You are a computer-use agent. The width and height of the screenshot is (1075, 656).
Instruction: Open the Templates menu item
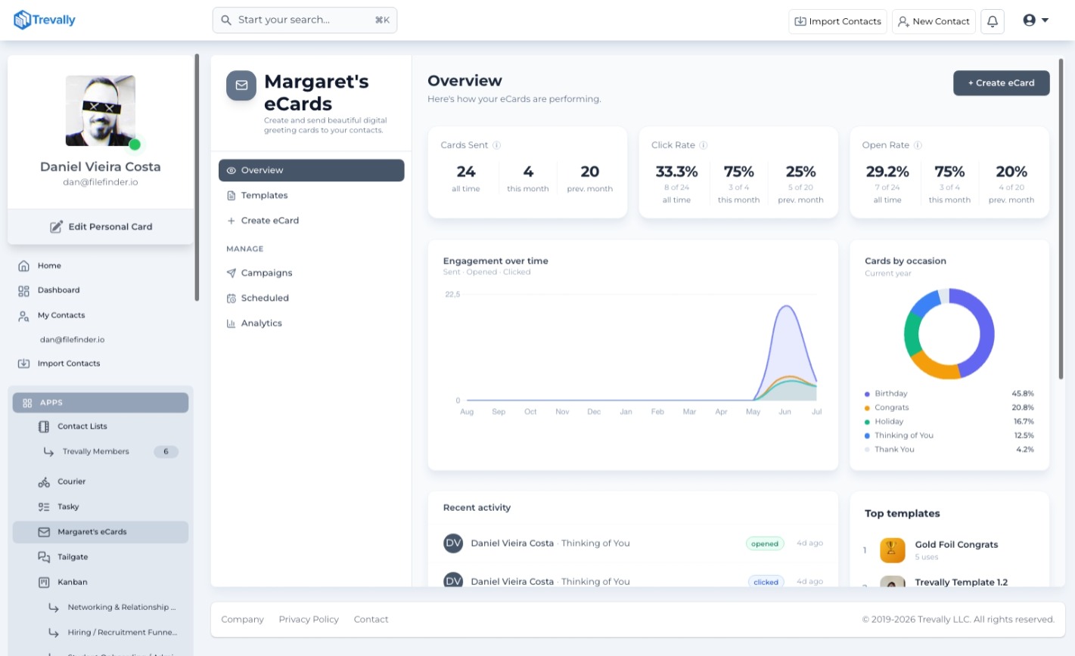[x=312, y=196]
